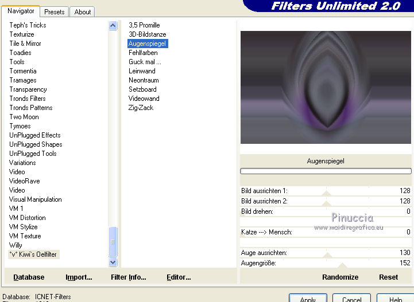
Task: Cancel the filter dialog
Action: [x=351, y=299]
